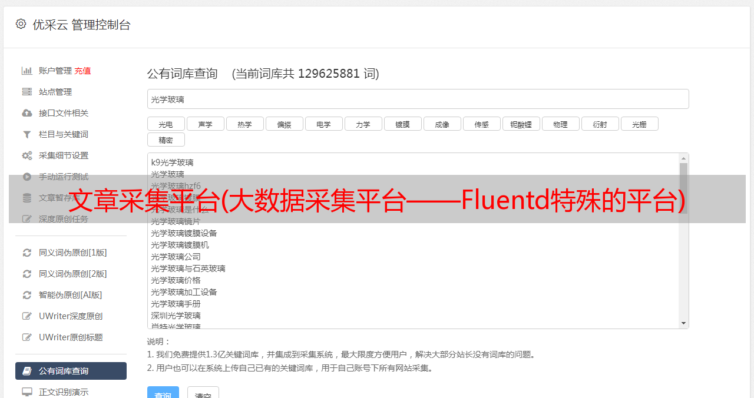Viewport: 754px width, 398px height.
Task: Open 账户管理 bar chart icon
Action: click(x=27, y=71)
